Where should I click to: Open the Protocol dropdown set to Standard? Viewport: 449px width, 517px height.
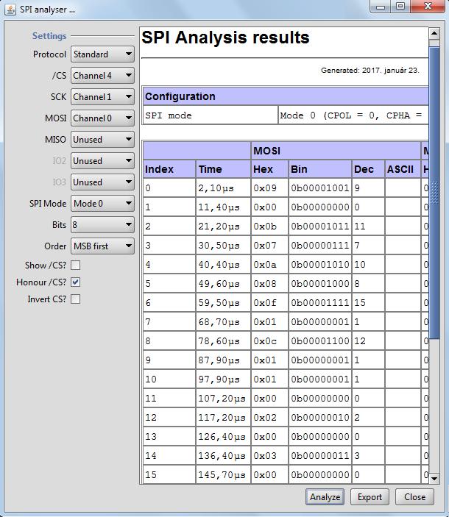[102, 54]
